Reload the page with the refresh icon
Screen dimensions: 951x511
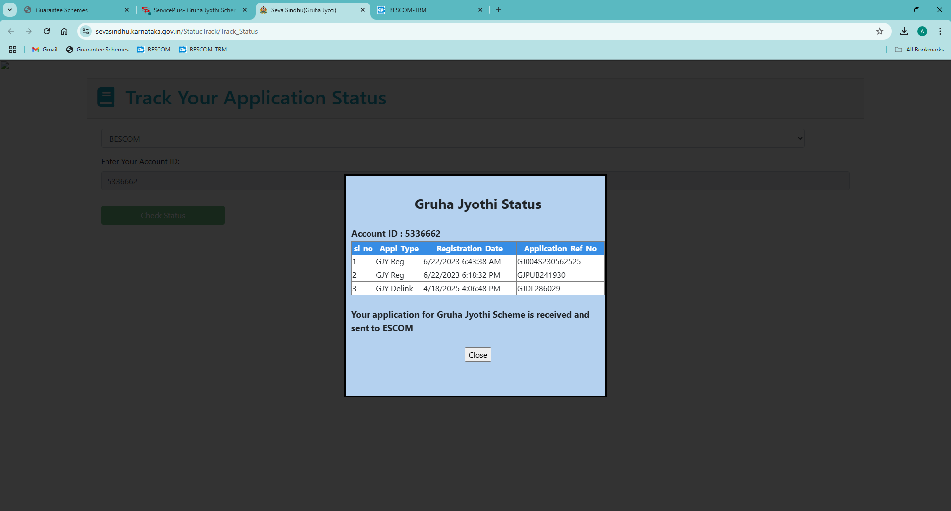[47, 31]
